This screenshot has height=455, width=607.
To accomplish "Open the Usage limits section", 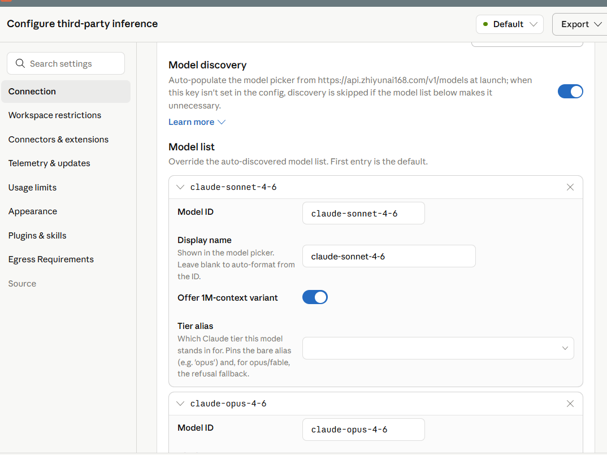I will pyautogui.click(x=33, y=188).
